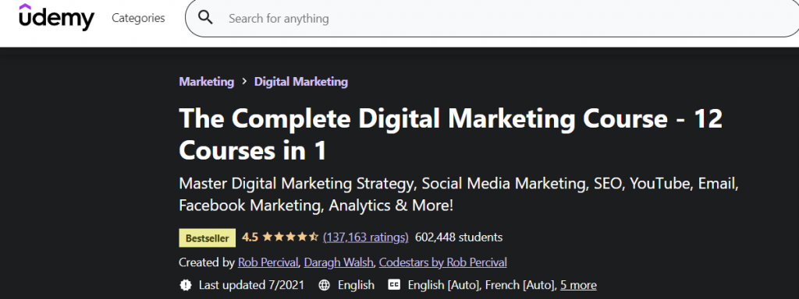Image resolution: width=799 pixels, height=299 pixels.
Task: Open Rob Percival's instructor profile
Action: click(x=268, y=262)
